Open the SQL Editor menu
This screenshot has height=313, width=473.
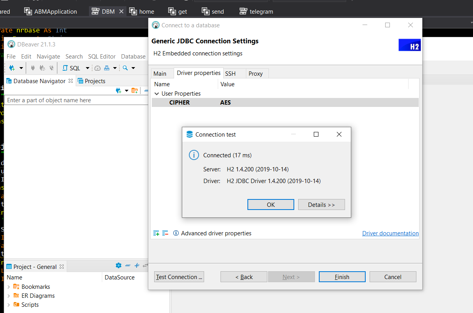tap(102, 56)
